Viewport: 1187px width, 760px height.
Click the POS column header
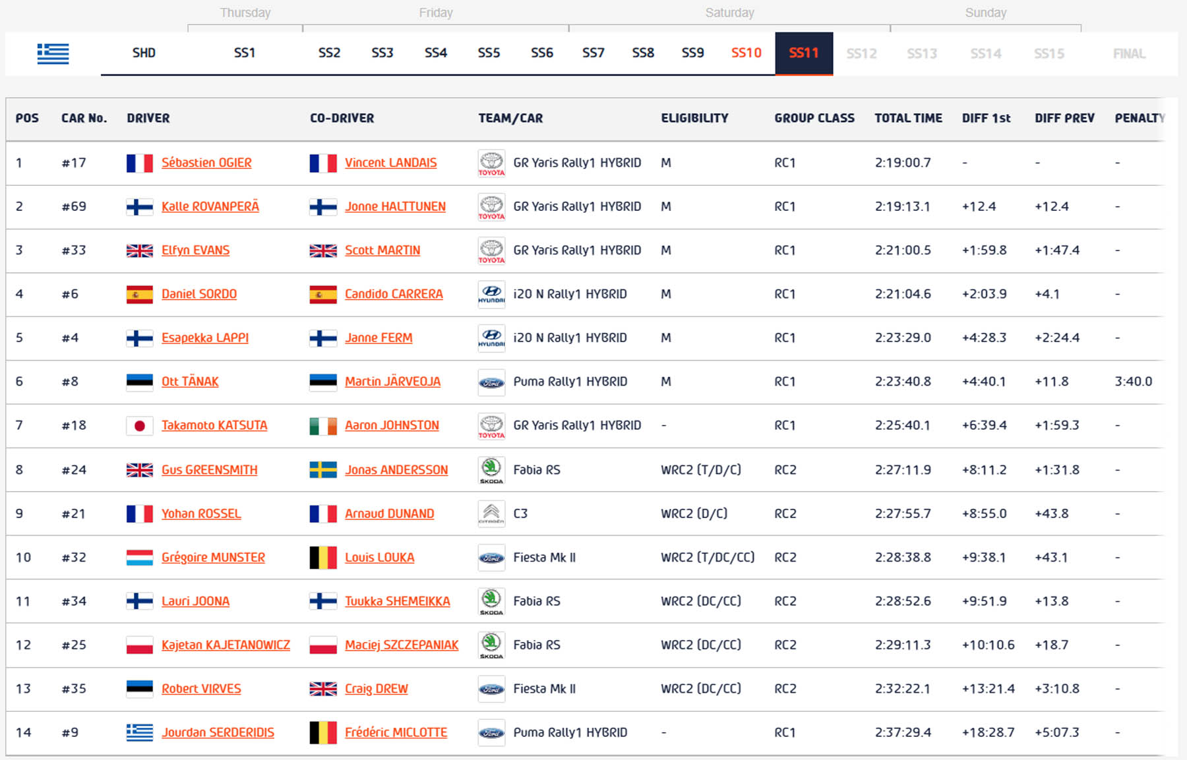tap(27, 119)
